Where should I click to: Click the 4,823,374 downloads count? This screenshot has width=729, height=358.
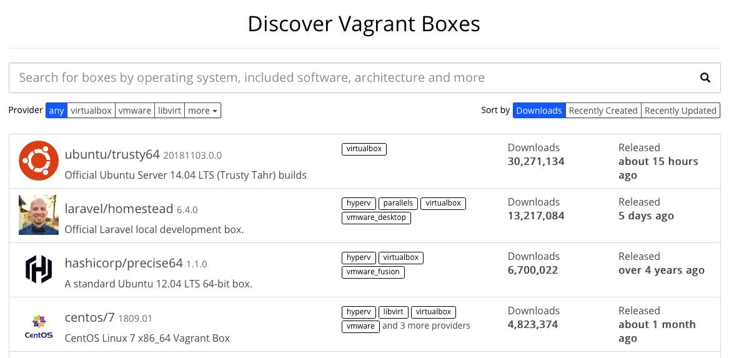coord(533,325)
